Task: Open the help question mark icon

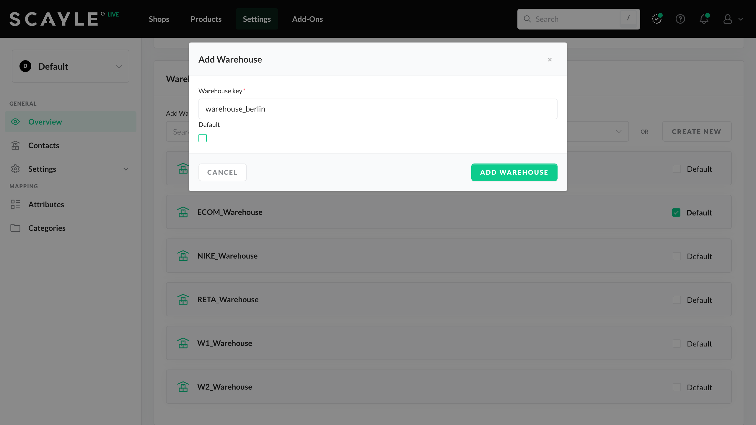Action: click(x=680, y=19)
